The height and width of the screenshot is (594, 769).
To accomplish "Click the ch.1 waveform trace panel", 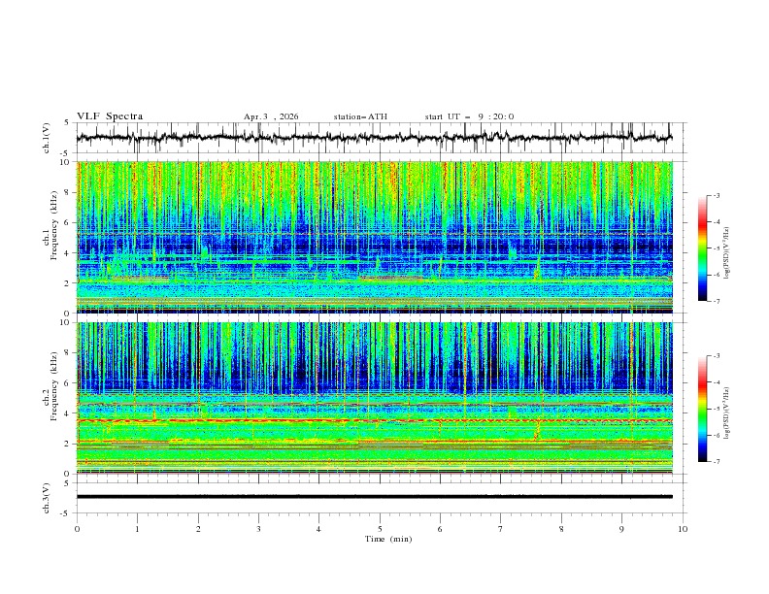I will (x=380, y=138).
